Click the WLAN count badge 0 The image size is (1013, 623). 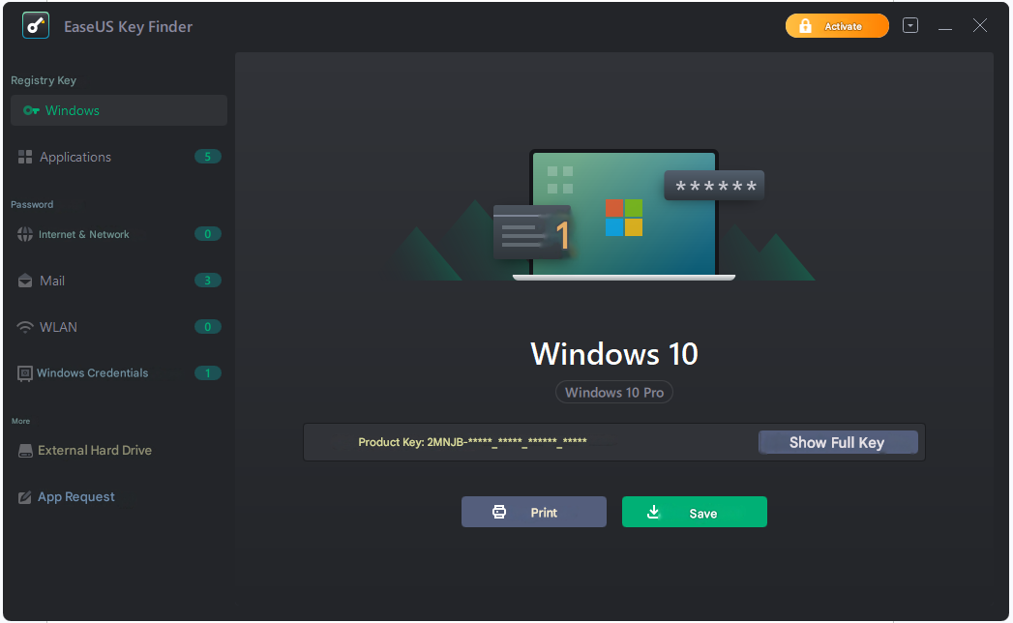(207, 326)
